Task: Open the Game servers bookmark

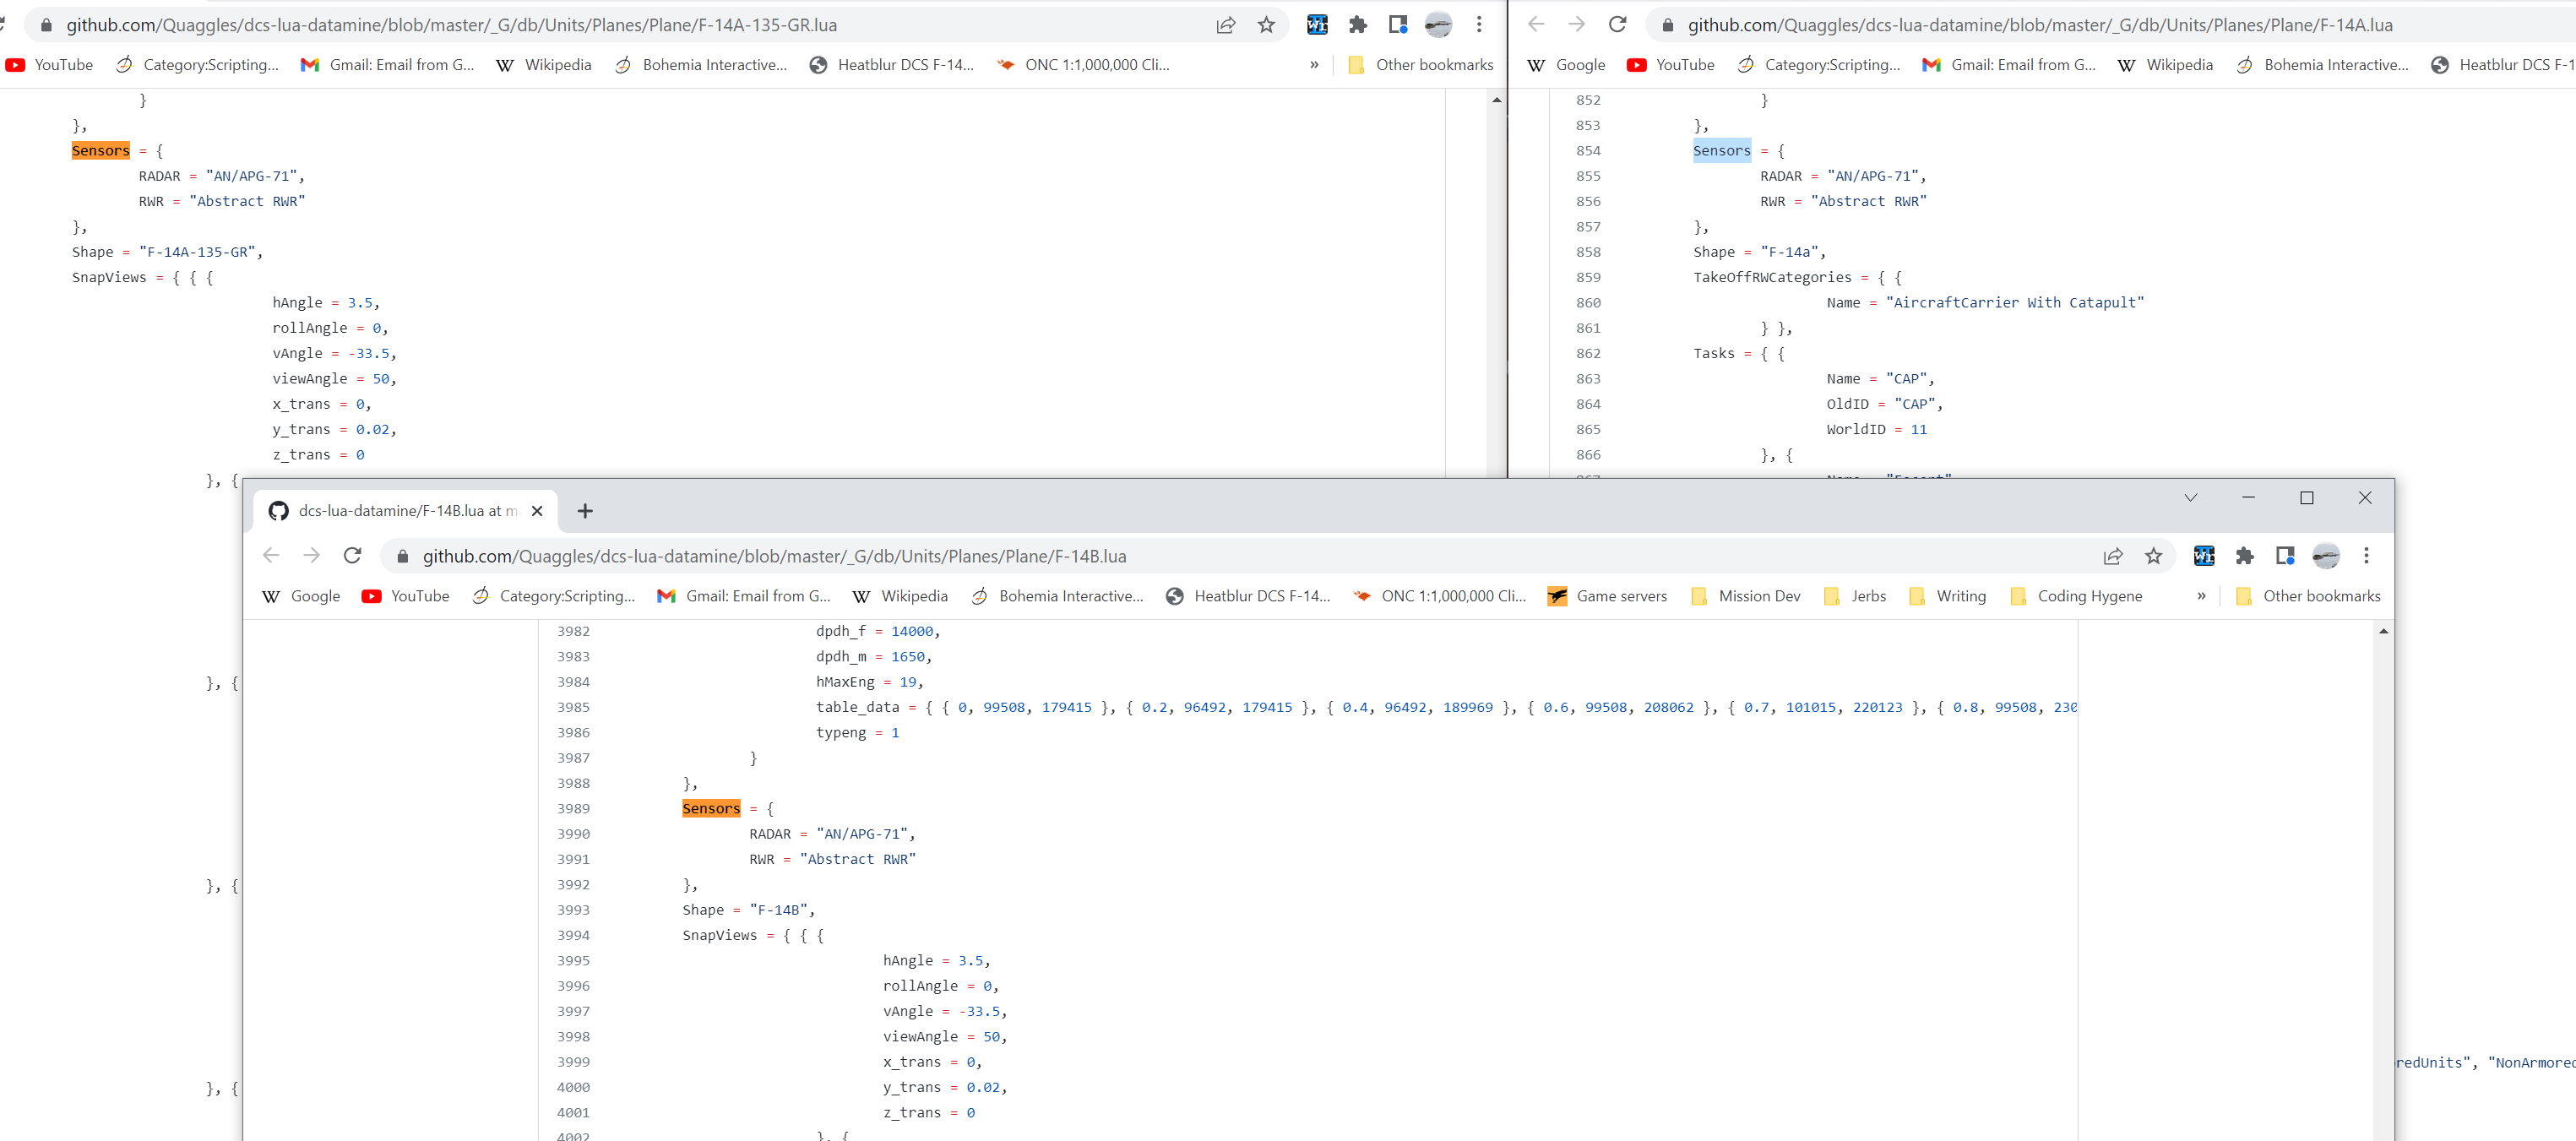Action: point(1607,596)
